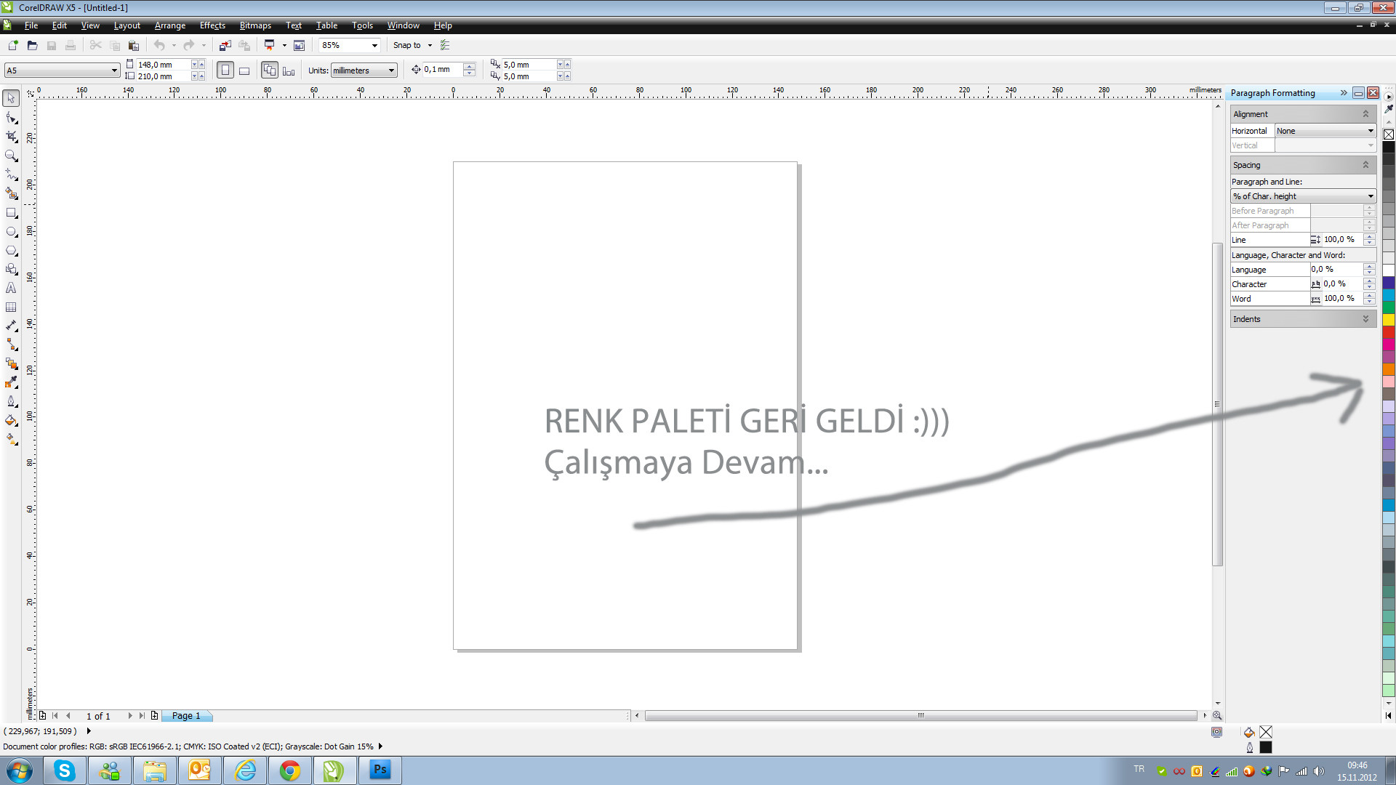Open the zoom level 85% dropdown

(374, 45)
